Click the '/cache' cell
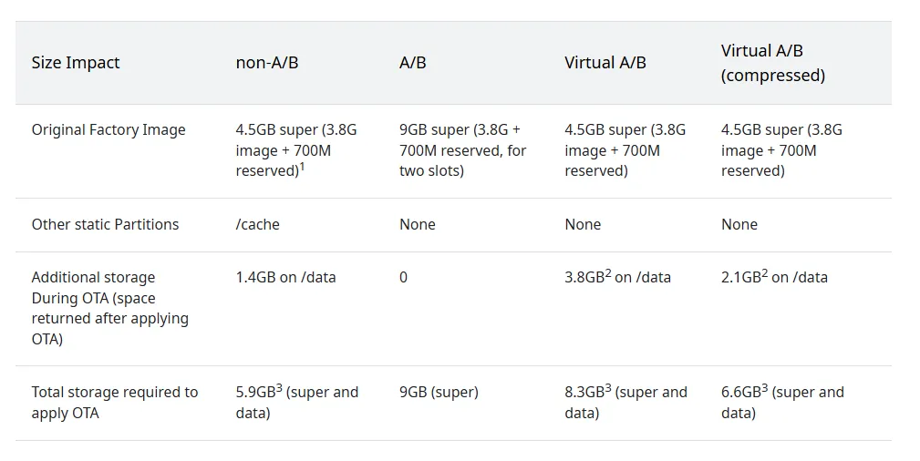This screenshot has height=461, width=920. click(x=257, y=225)
